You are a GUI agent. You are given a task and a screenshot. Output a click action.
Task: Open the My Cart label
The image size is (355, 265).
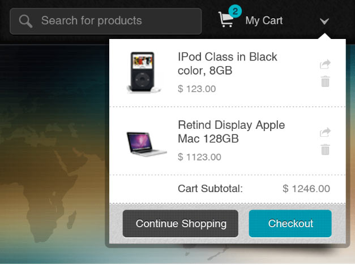point(264,21)
